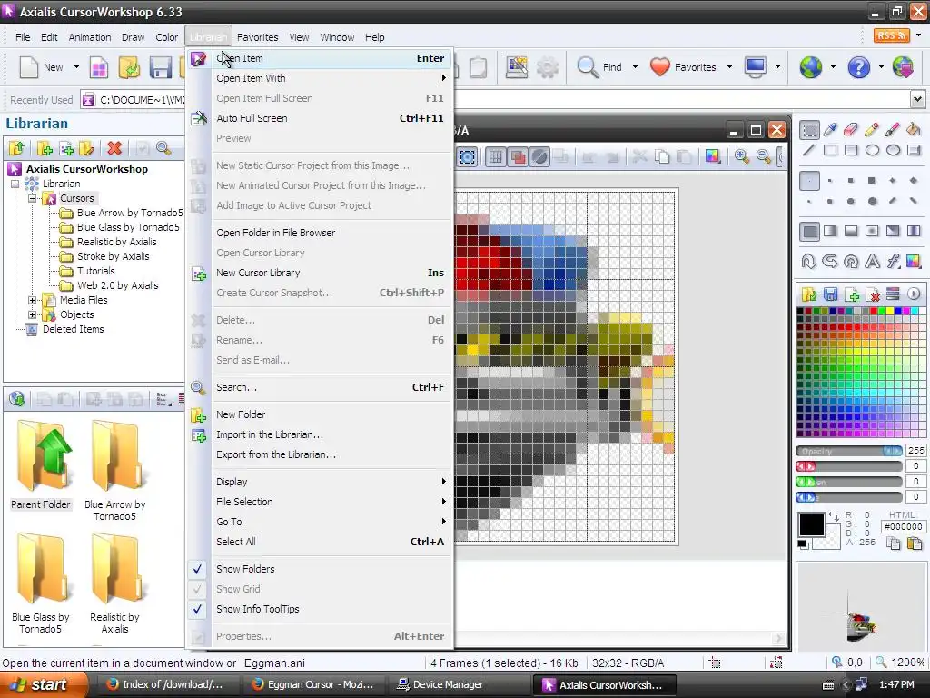Image resolution: width=930 pixels, height=698 pixels.
Task: Click the Favorites heart button
Action: 683,67
